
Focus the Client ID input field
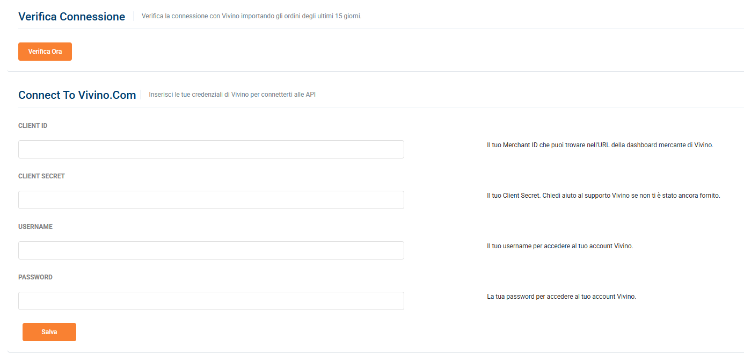pos(211,149)
